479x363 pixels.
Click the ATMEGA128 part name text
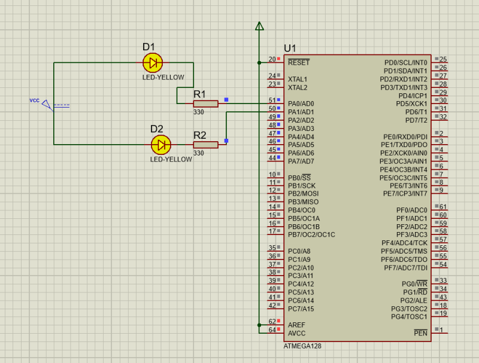tap(302, 346)
